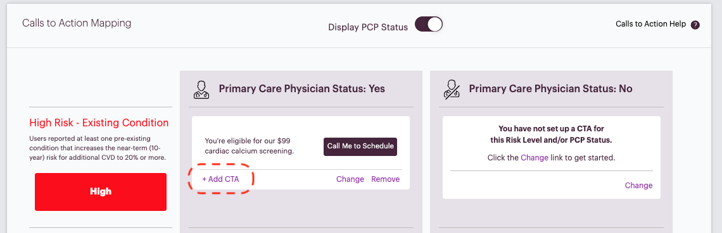
Task: Open the Calls to Action Help link
Action: [x=650, y=24]
